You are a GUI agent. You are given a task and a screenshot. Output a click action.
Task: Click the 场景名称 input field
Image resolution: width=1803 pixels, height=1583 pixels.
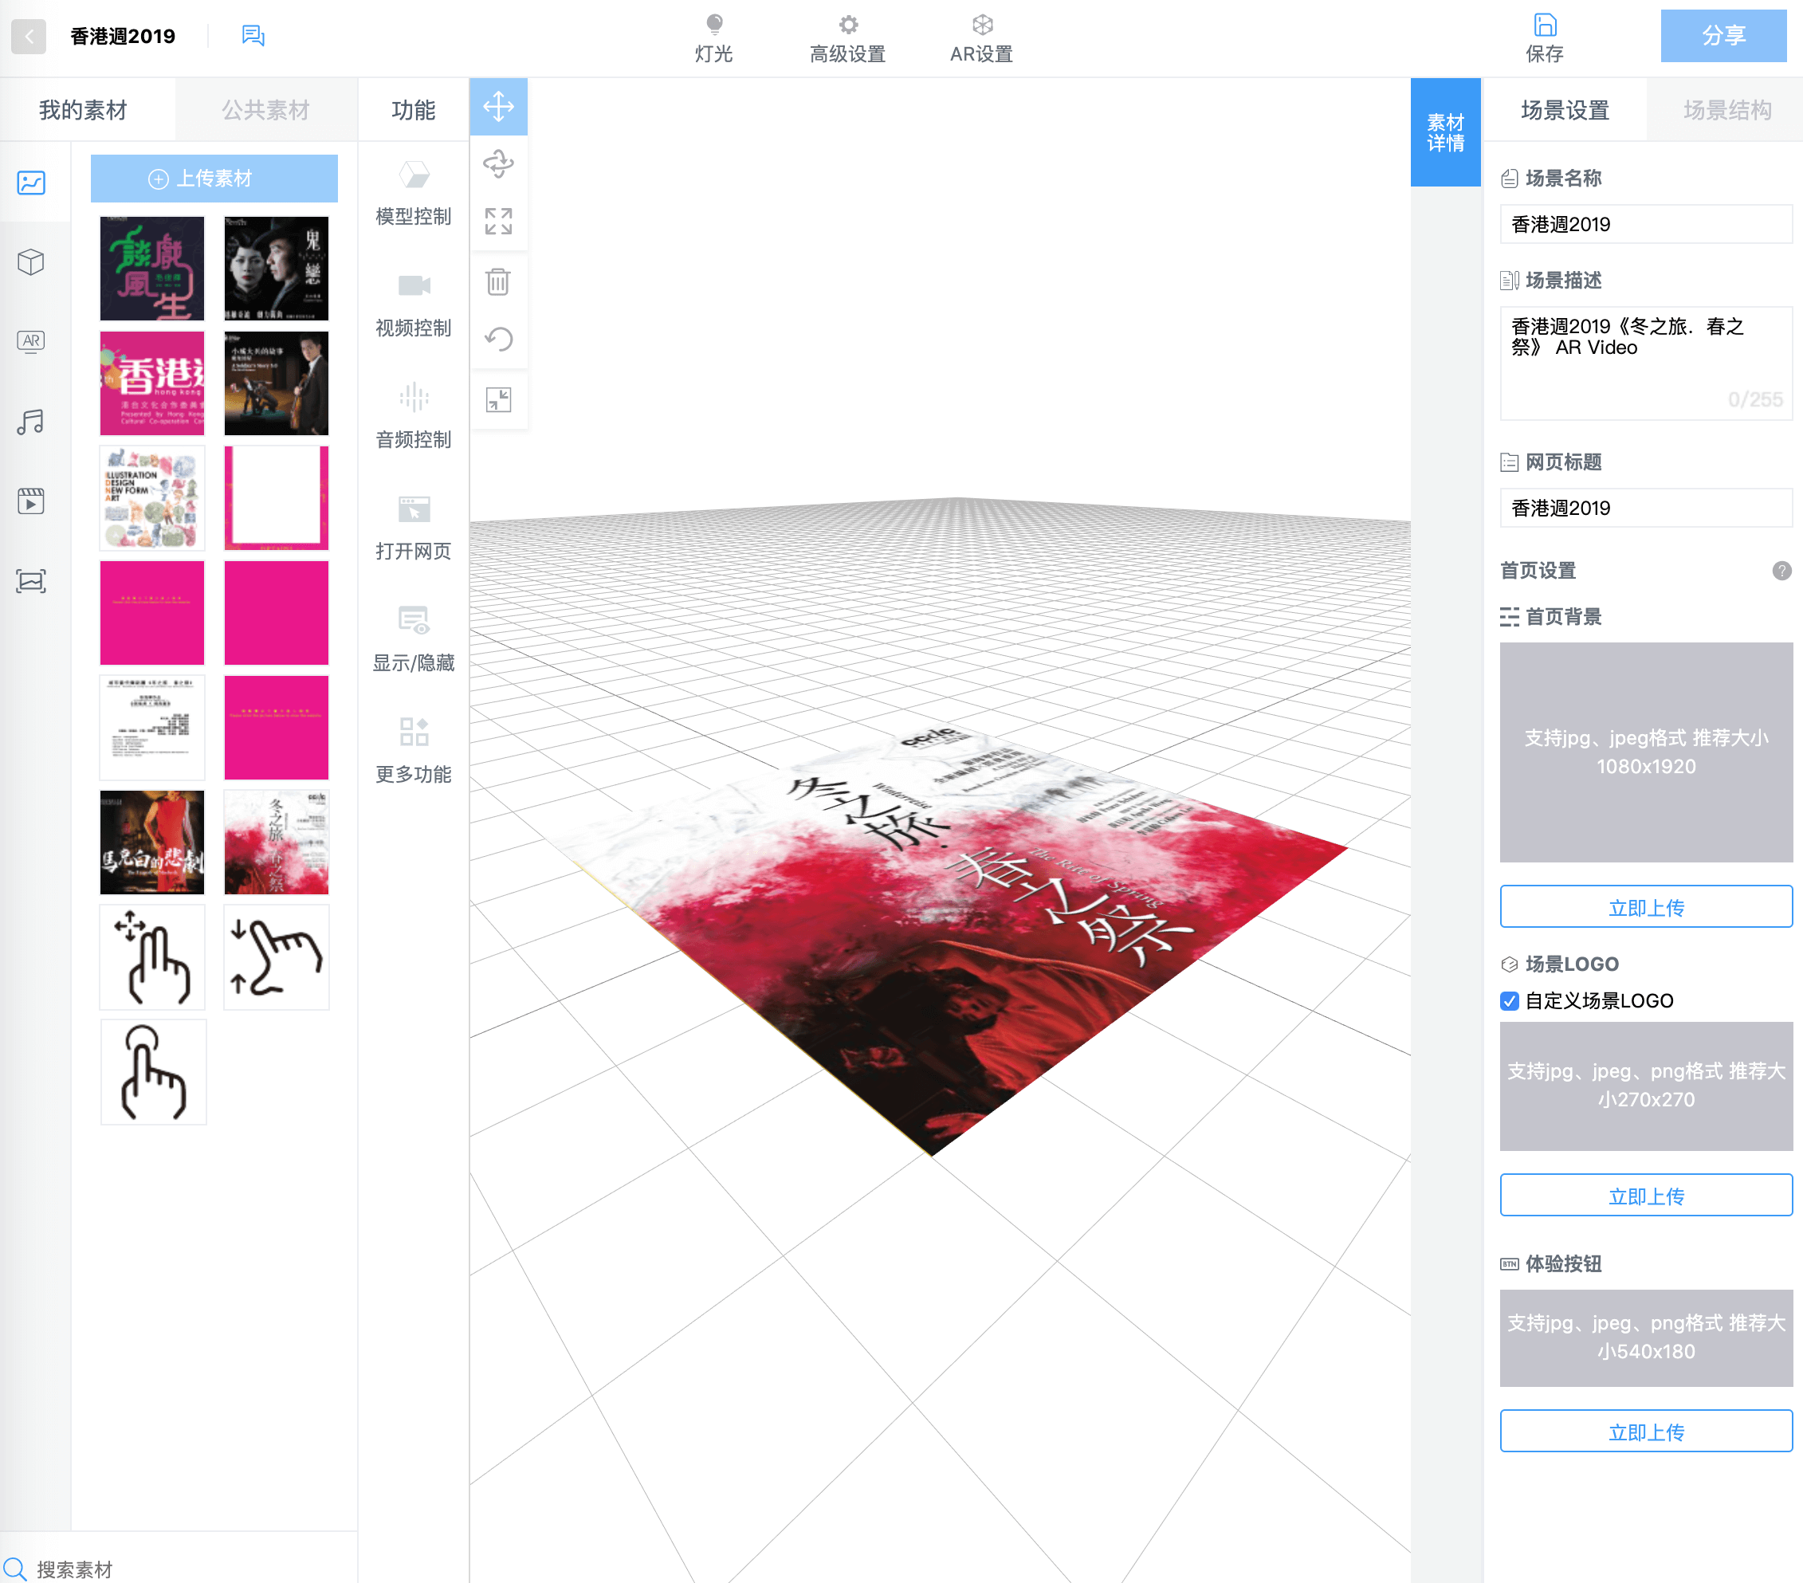[1646, 224]
